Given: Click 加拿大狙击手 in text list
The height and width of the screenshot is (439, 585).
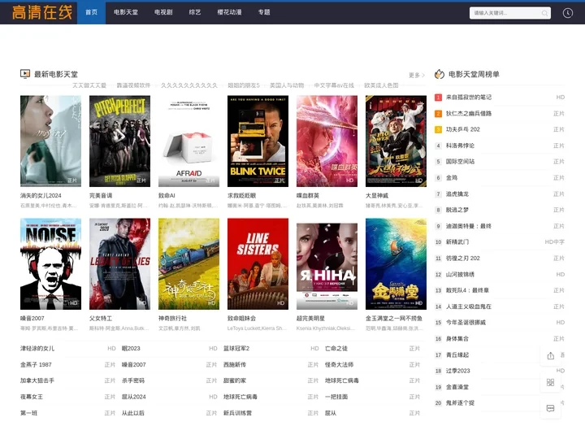Looking at the screenshot, I should (x=37, y=380).
